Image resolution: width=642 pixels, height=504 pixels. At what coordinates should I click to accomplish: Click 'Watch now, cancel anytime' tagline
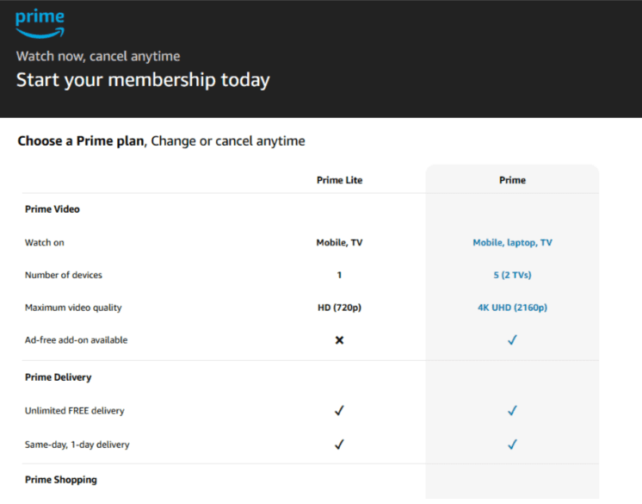click(x=98, y=56)
